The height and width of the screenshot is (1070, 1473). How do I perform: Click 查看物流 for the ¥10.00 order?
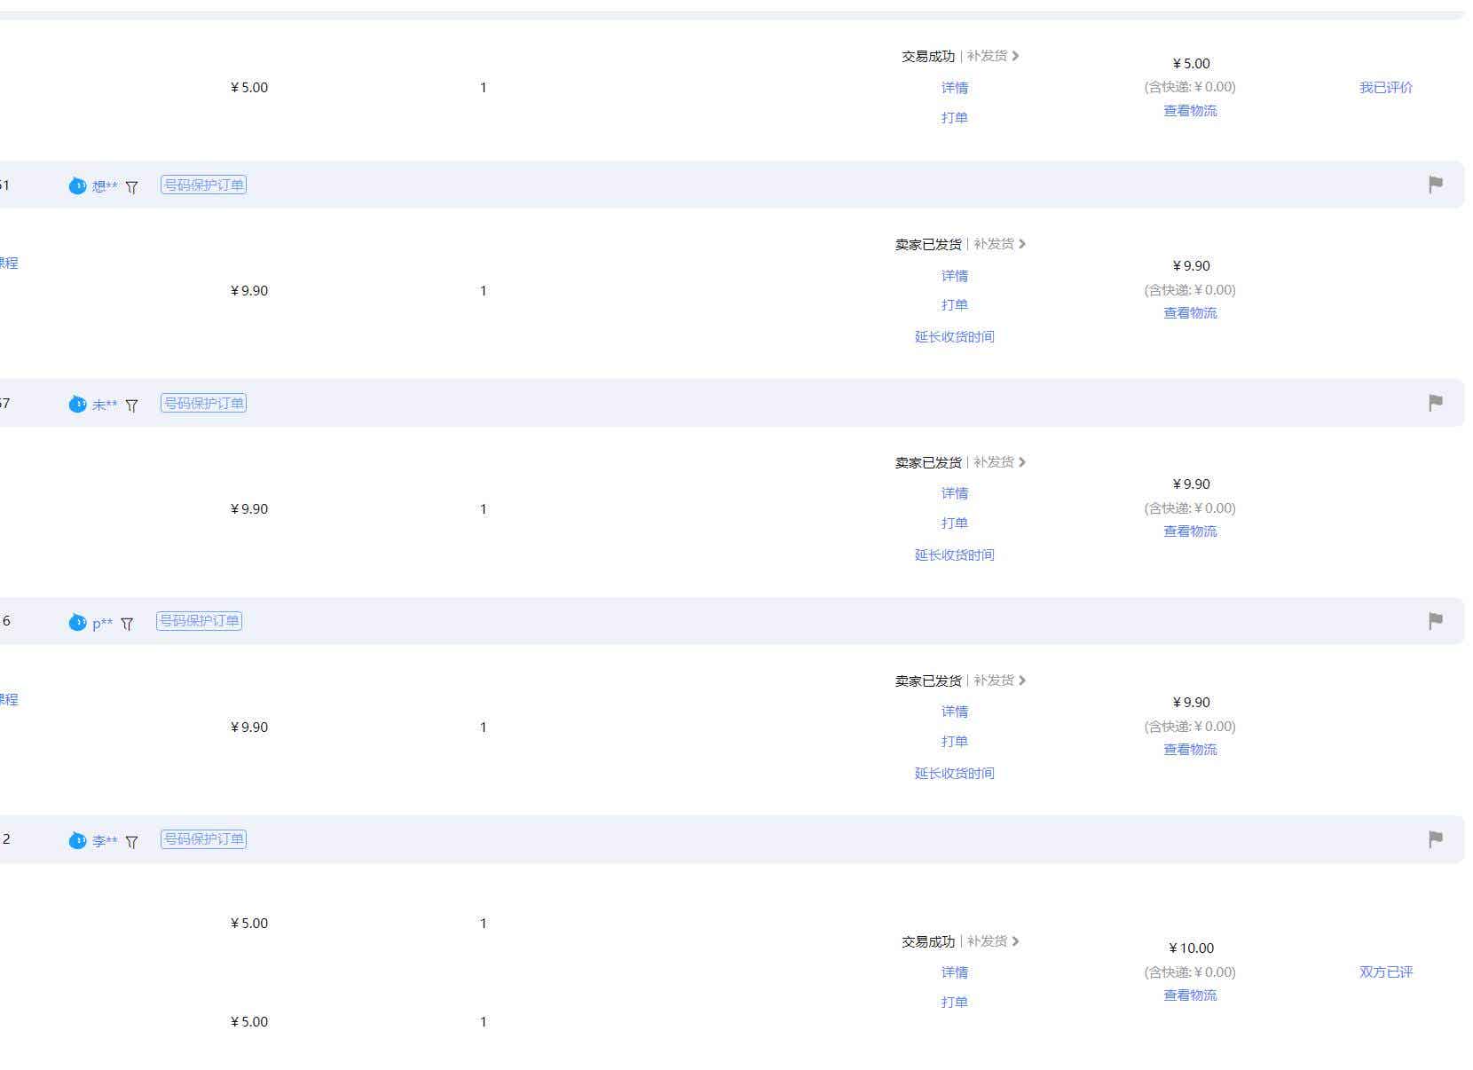point(1190,995)
